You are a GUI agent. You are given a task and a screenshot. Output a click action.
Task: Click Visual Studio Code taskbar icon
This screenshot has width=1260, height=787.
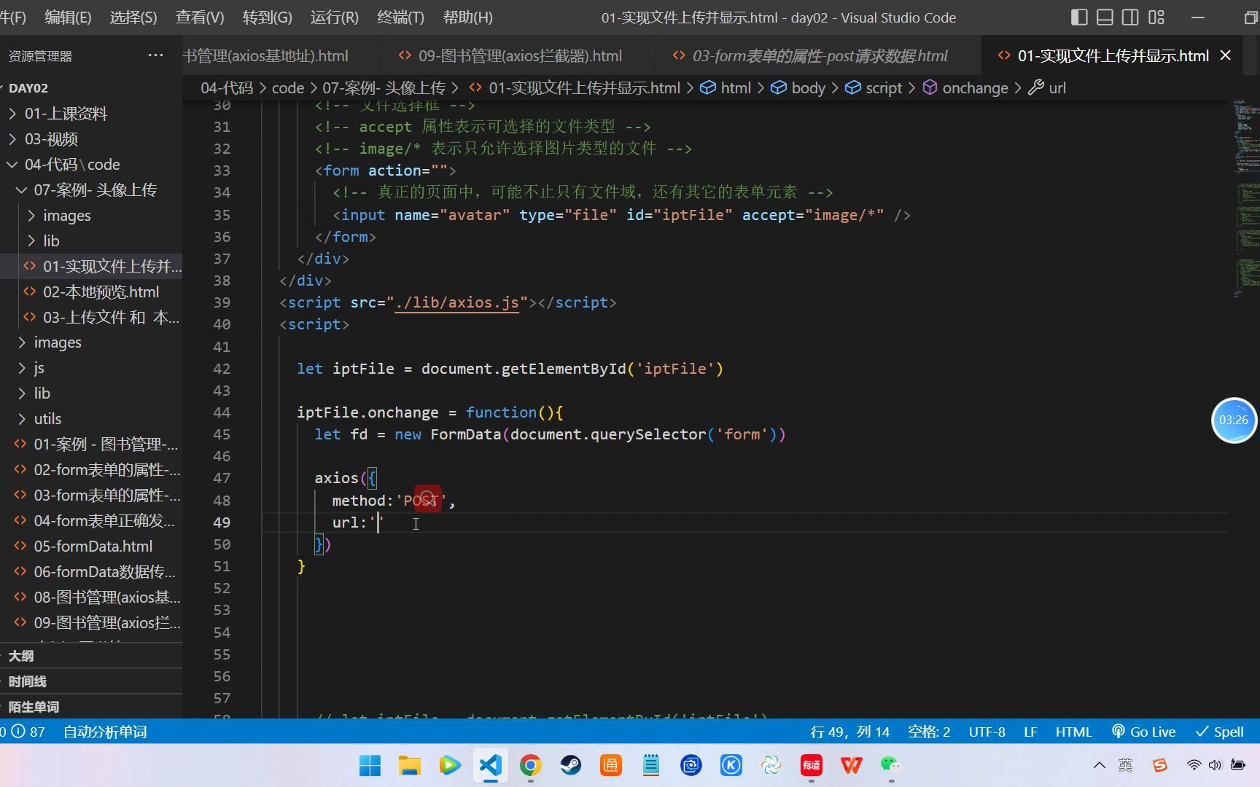490,765
